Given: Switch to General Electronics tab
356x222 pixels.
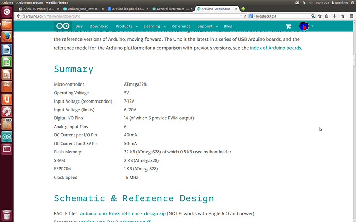Looking at the screenshot, I should click(172, 9).
